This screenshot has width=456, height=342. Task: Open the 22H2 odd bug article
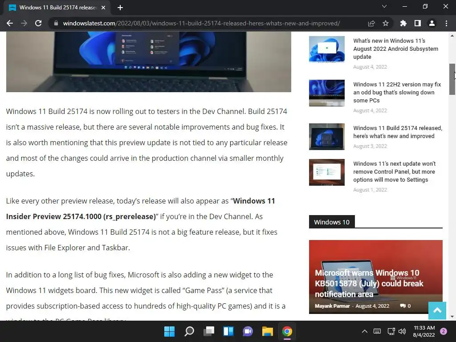pos(397,92)
